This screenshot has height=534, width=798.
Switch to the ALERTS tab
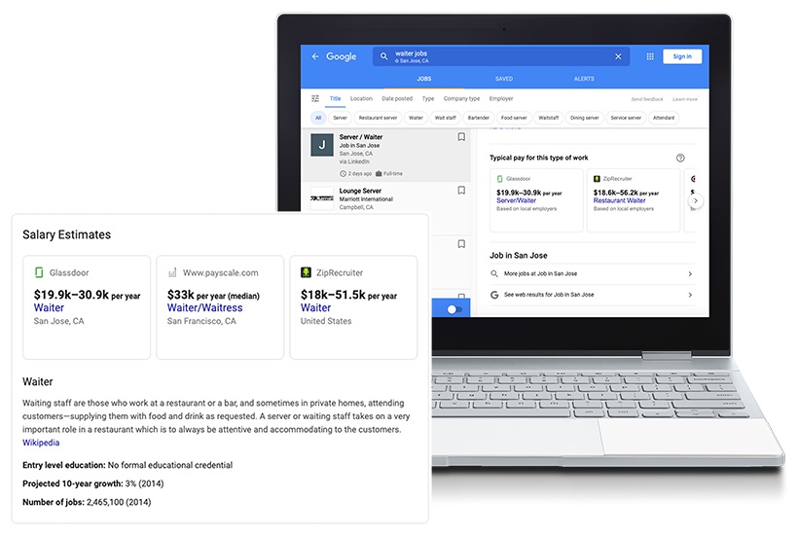point(584,79)
